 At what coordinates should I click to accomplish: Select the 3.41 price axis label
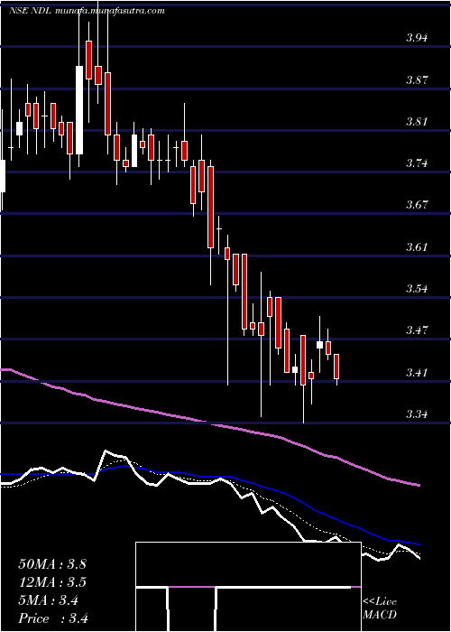point(417,372)
